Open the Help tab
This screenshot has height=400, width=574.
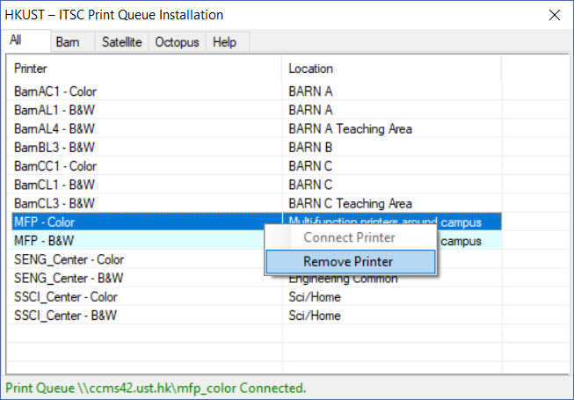pyautogui.click(x=224, y=42)
